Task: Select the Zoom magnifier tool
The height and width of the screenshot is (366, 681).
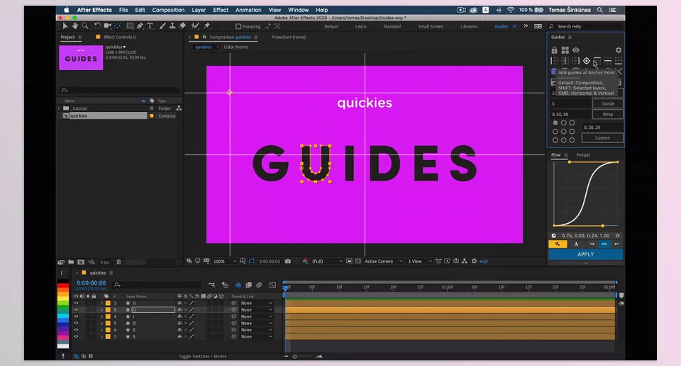Action: (85, 26)
